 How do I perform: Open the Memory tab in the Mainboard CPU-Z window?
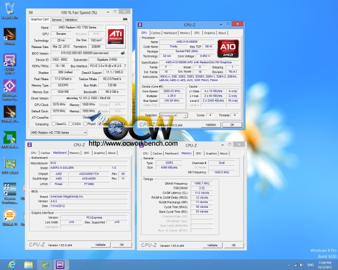click(74, 153)
